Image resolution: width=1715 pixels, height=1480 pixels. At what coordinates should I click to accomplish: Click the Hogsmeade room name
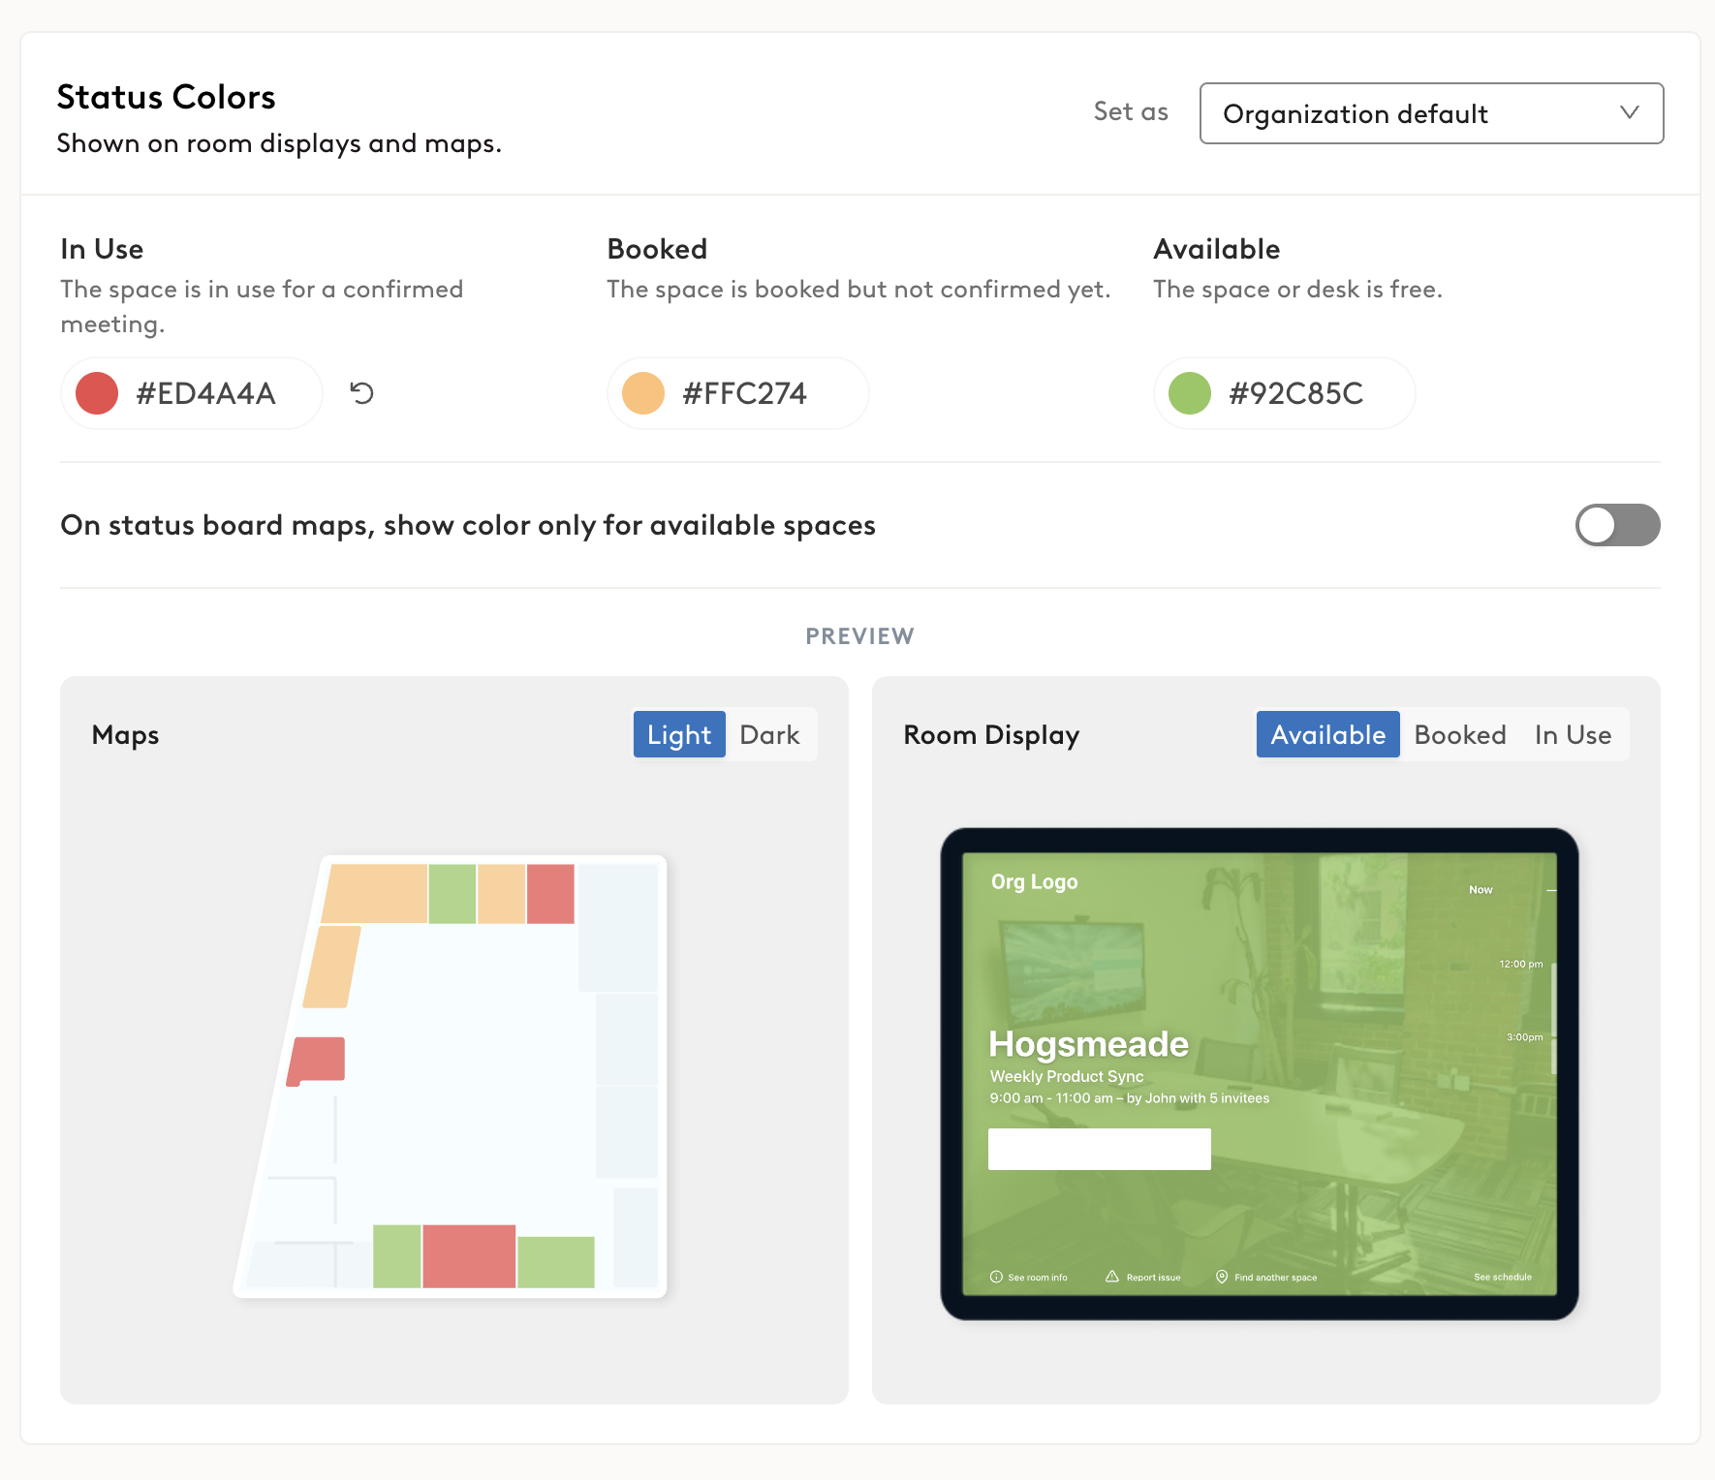click(1088, 1044)
